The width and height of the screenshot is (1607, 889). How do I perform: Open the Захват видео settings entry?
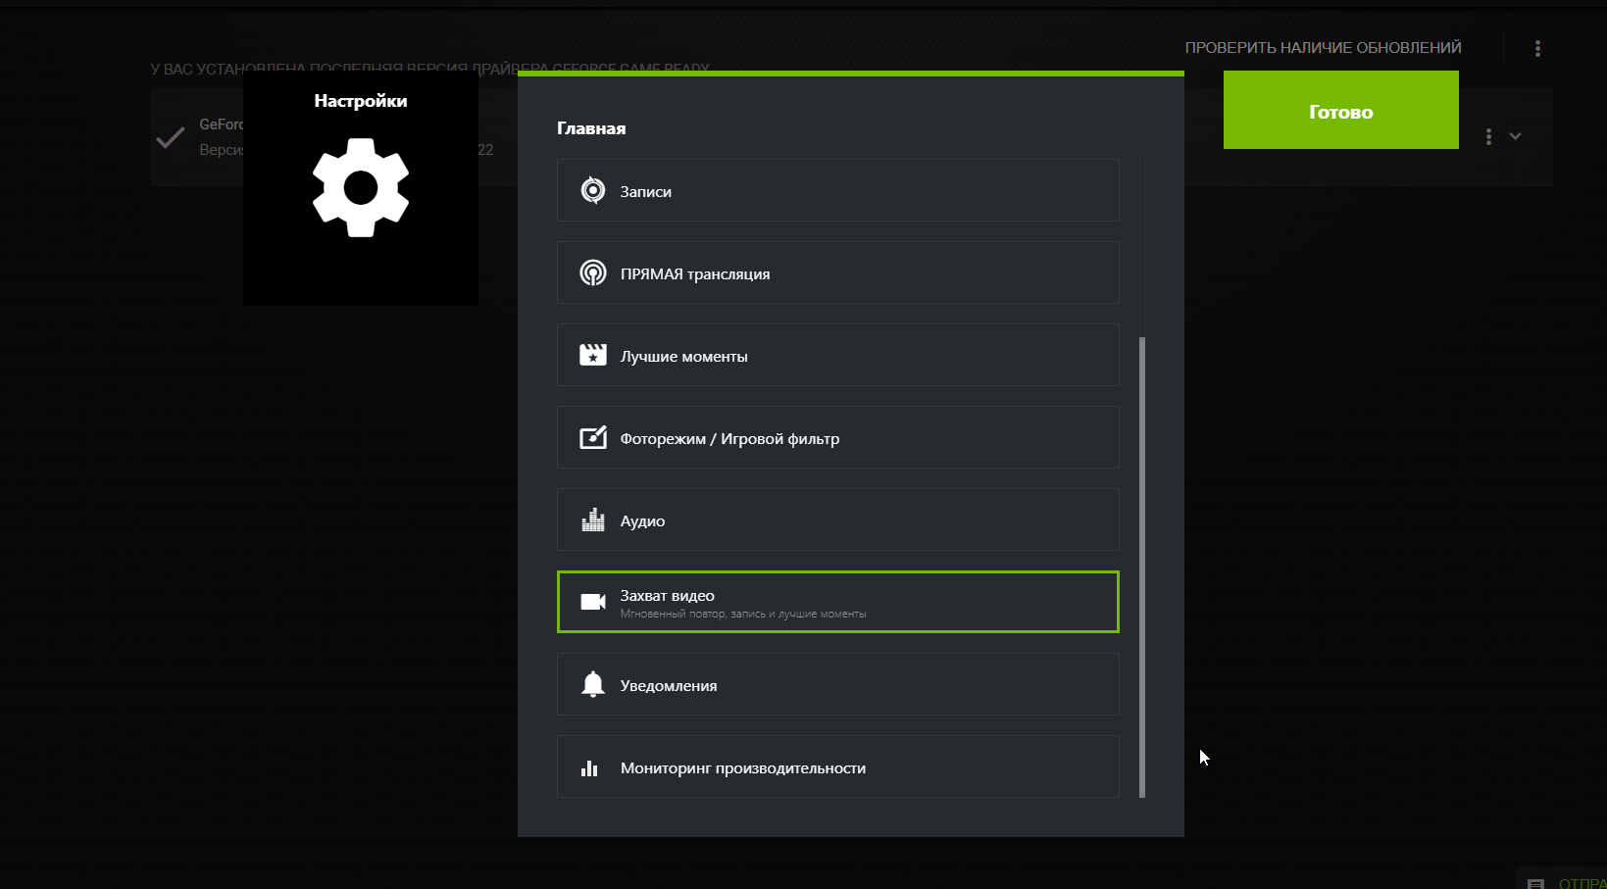point(837,602)
